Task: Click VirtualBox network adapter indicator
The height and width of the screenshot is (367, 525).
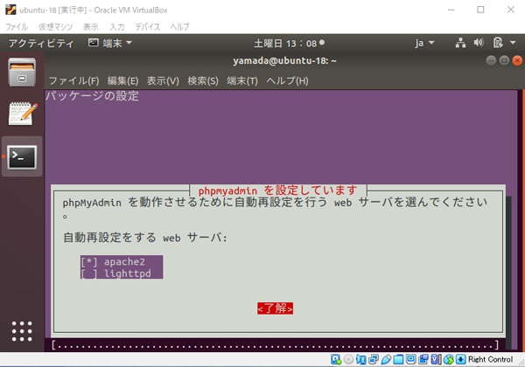Action: (374, 359)
